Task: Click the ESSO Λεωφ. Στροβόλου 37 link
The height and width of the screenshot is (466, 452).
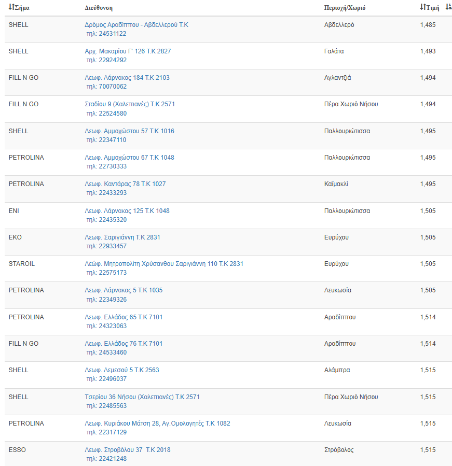Action: [x=128, y=450]
